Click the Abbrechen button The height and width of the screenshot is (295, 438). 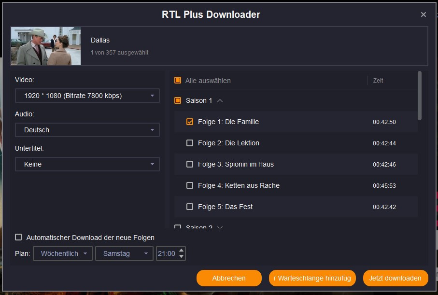click(229, 278)
